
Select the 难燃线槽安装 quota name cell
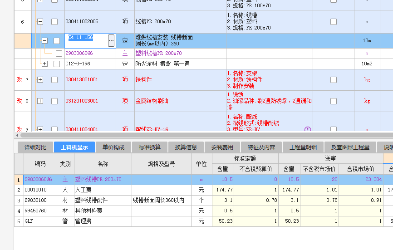pos(164,40)
